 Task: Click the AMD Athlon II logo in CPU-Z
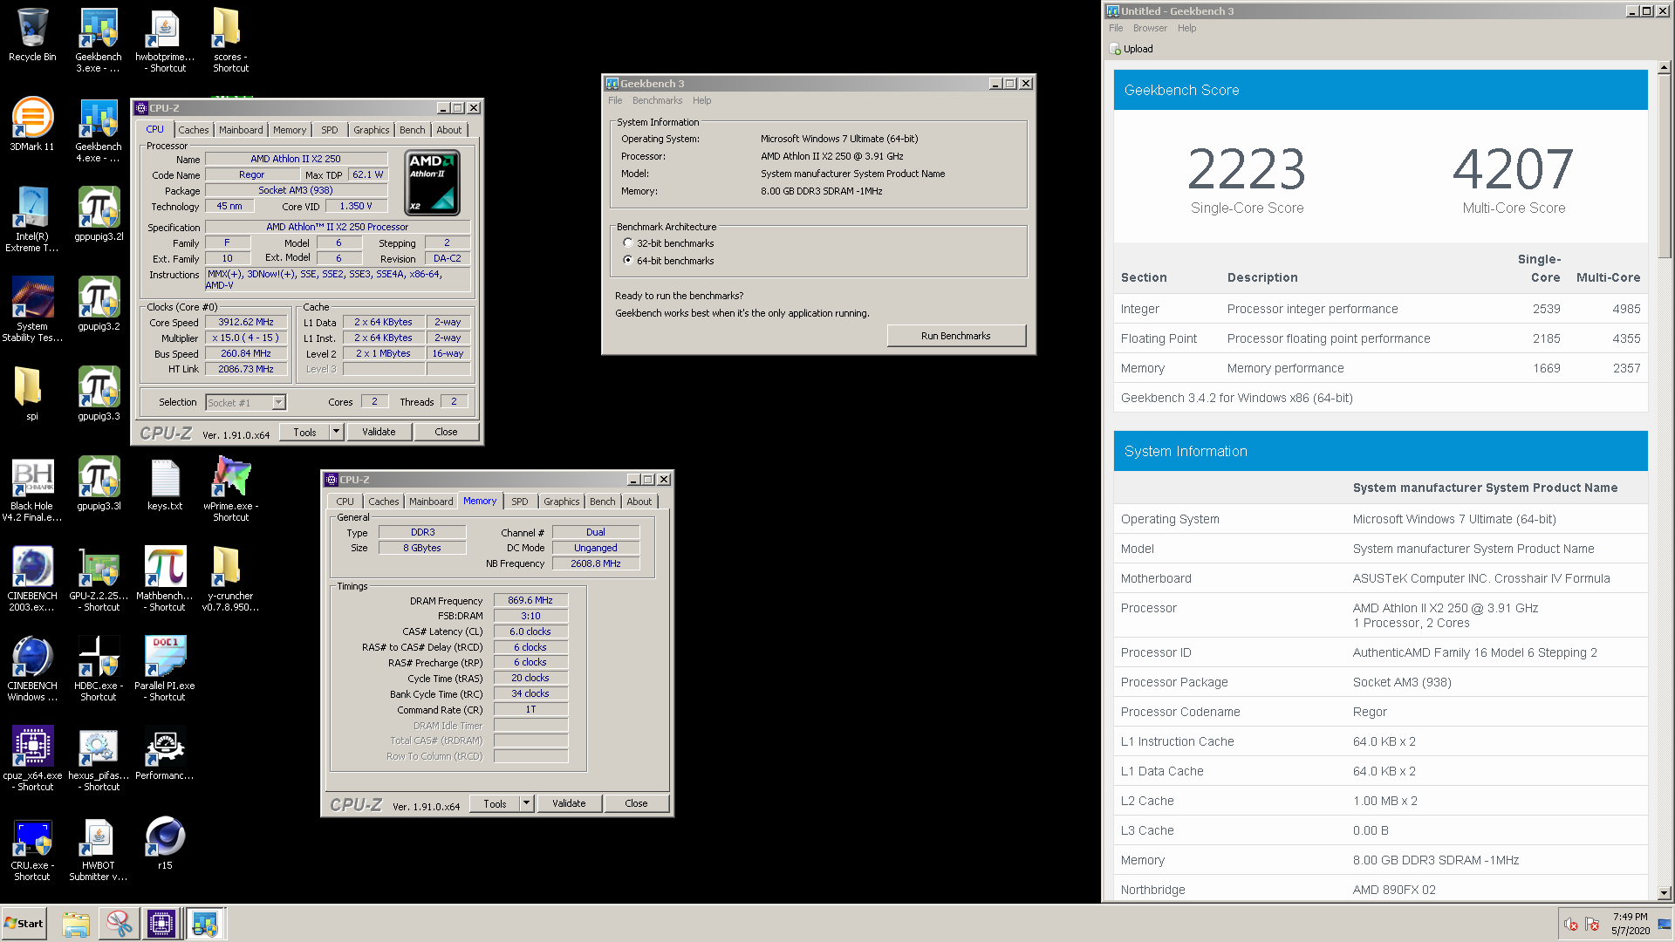click(x=432, y=182)
